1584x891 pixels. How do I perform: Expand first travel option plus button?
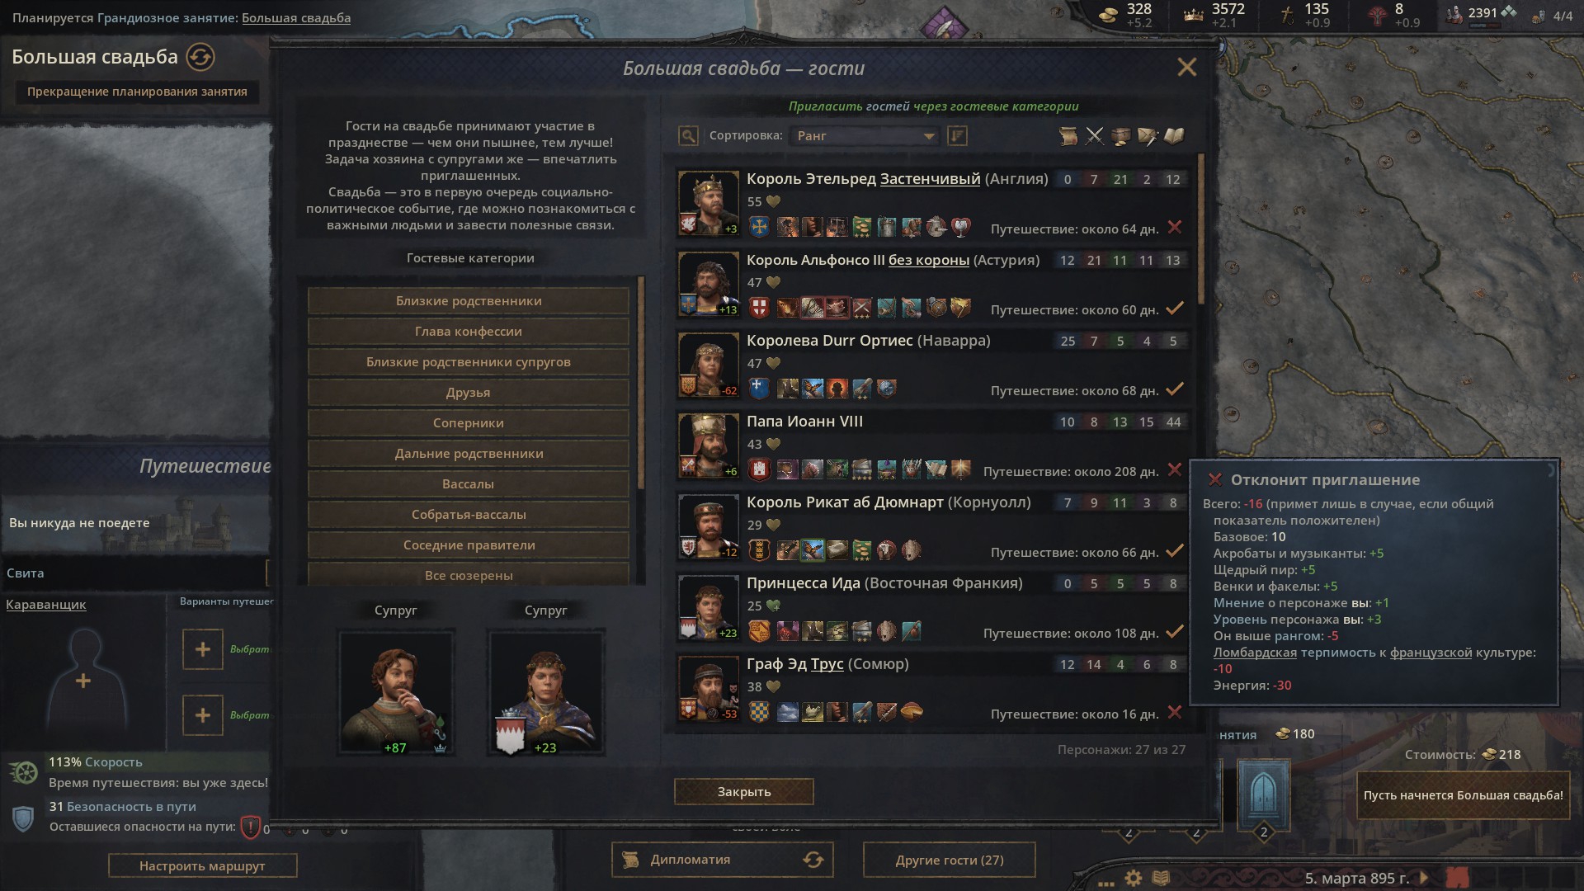202,649
